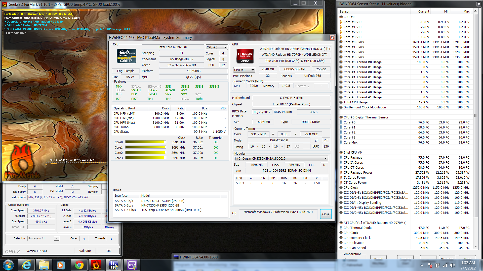Click the gauge icon beside On-Demand Clock Modulation
483x271 pixels.
341,107
